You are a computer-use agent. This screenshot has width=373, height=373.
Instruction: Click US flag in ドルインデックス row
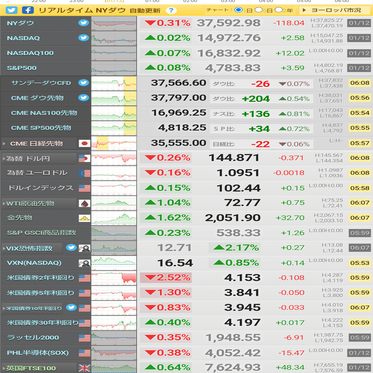click(x=85, y=188)
